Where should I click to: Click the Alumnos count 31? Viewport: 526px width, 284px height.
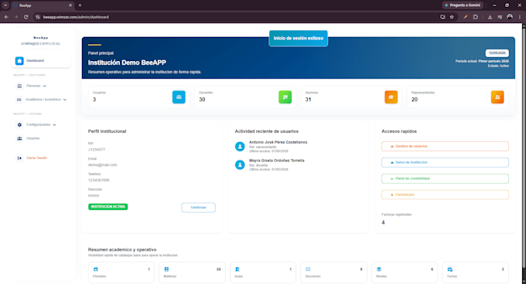(308, 100)
